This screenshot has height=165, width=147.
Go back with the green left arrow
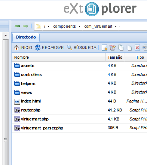tap(17, 26)
